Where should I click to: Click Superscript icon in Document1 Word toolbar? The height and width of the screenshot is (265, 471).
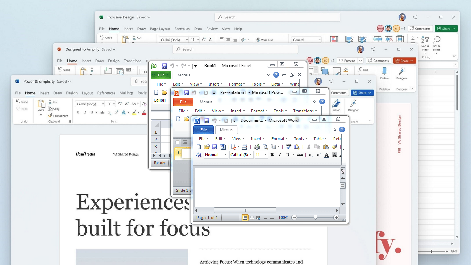(x=318, y=155)
